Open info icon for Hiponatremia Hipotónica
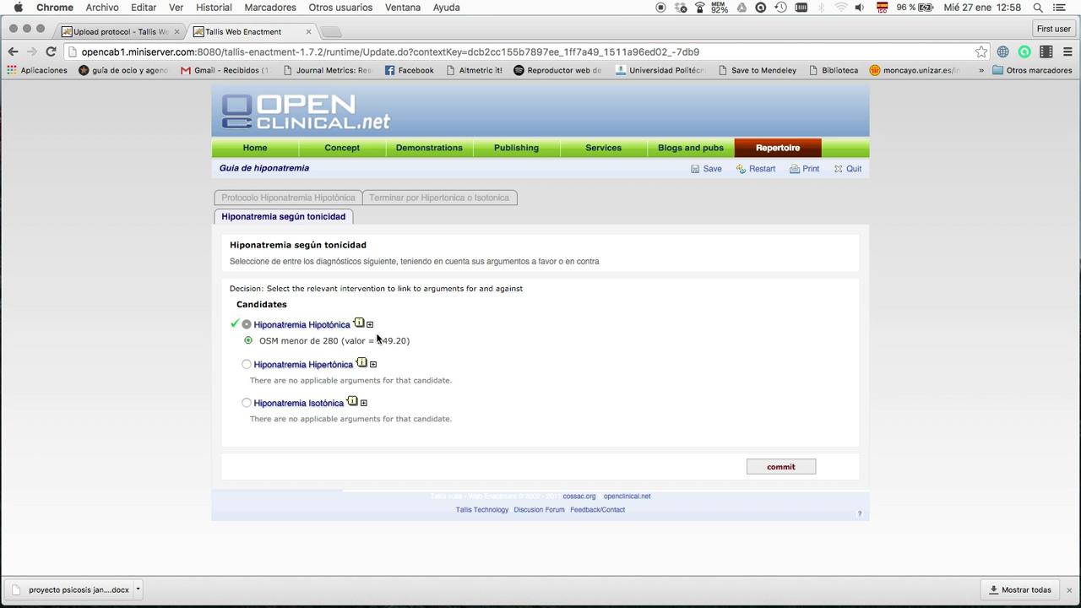The width and height of the screenshot is (1081, 608). point(359,323)
